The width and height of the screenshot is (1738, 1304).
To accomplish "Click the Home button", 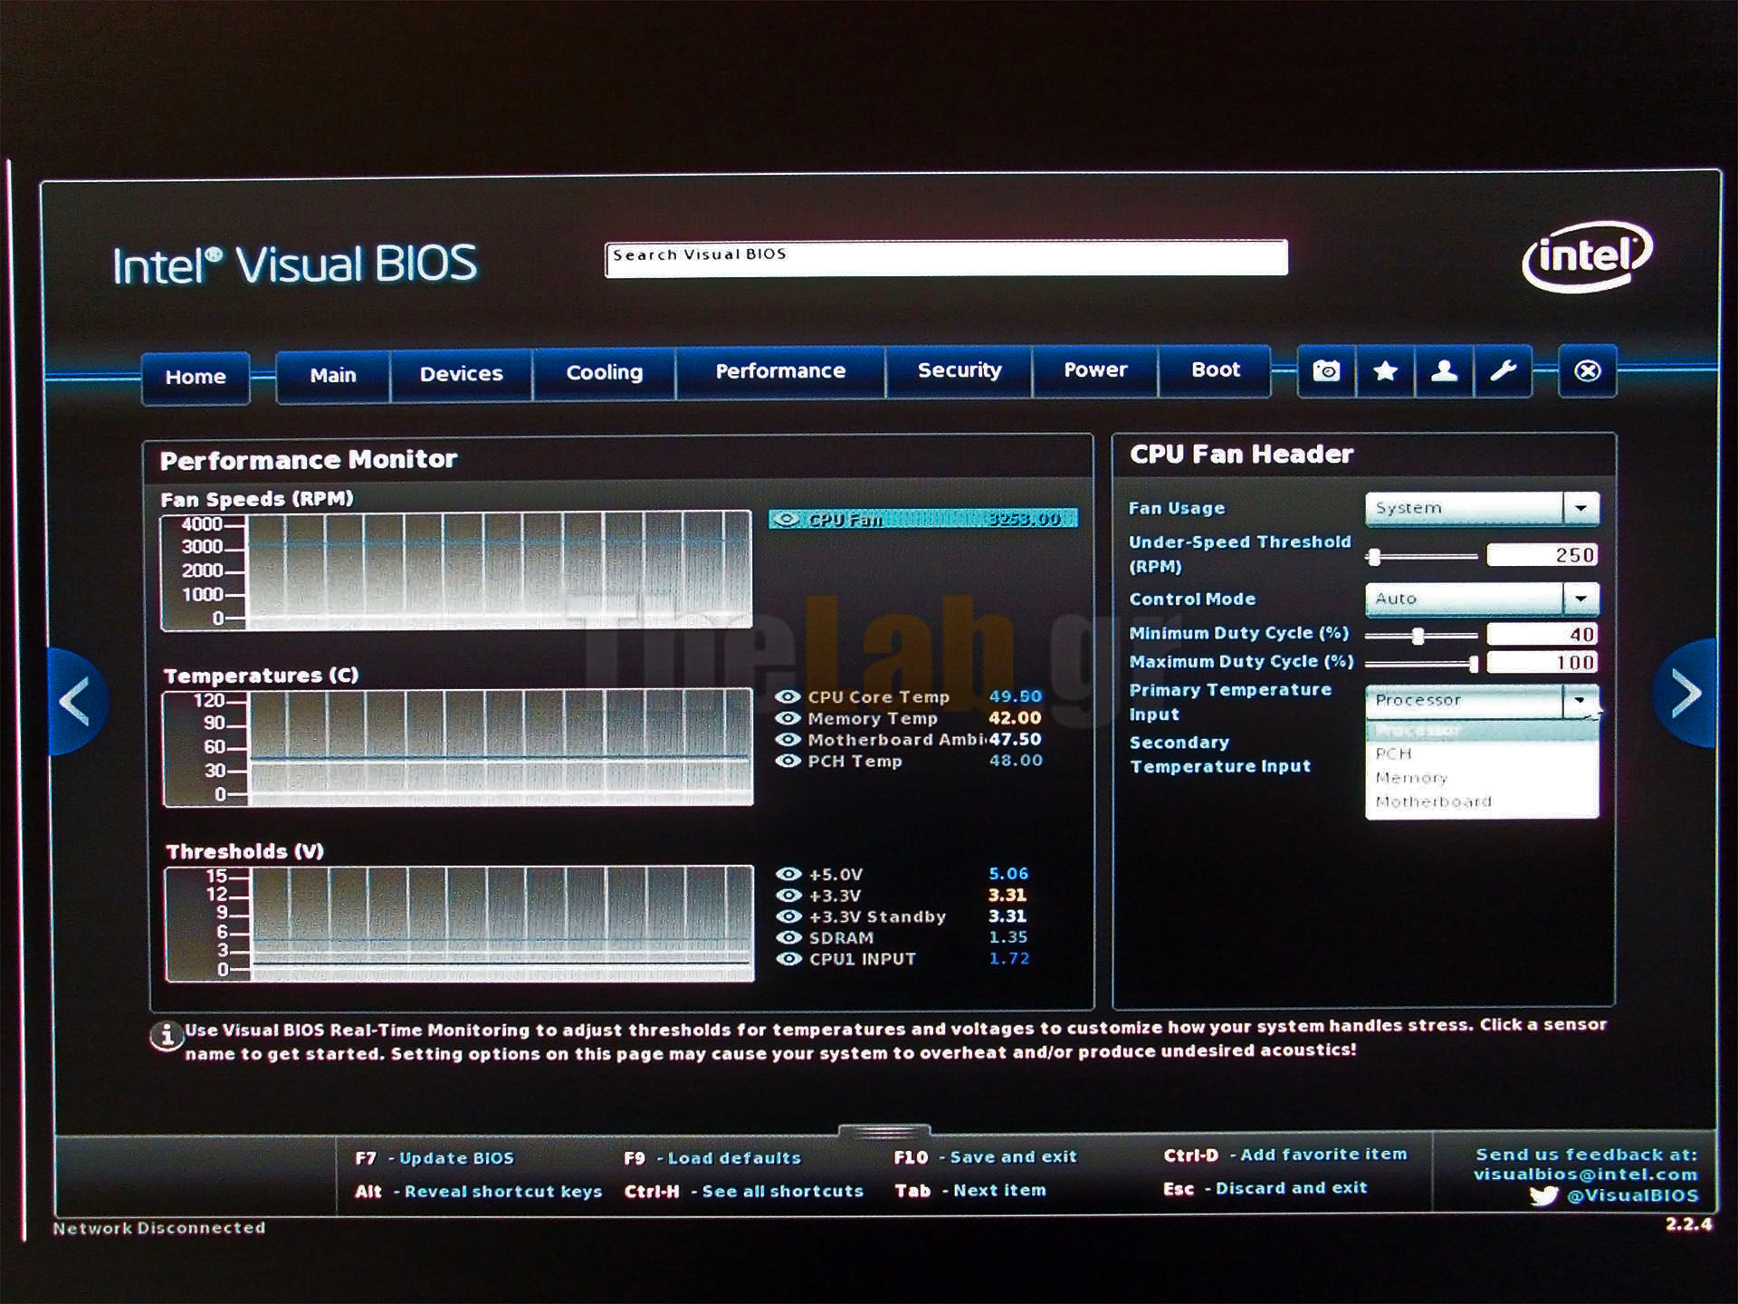I will tap(196, 377).
